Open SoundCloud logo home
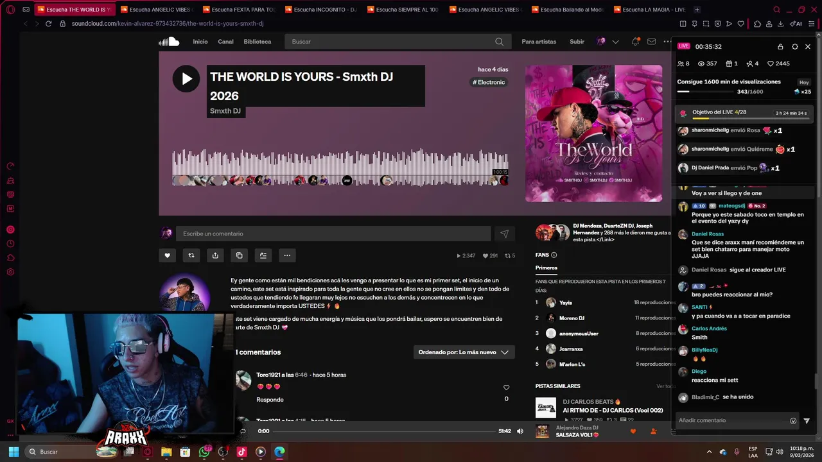Viewport: 822px width, 462px height. [169, 42]
